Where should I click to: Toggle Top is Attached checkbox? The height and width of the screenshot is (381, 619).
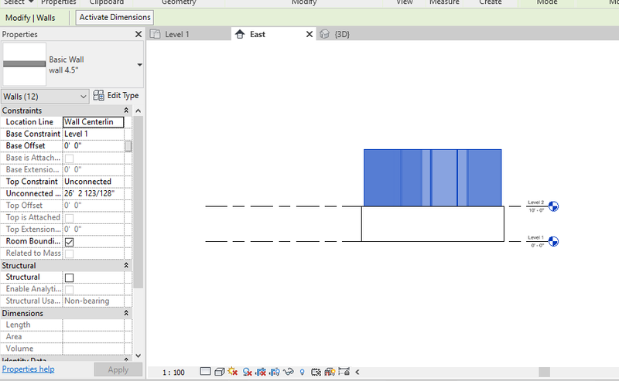click(69, 218)
